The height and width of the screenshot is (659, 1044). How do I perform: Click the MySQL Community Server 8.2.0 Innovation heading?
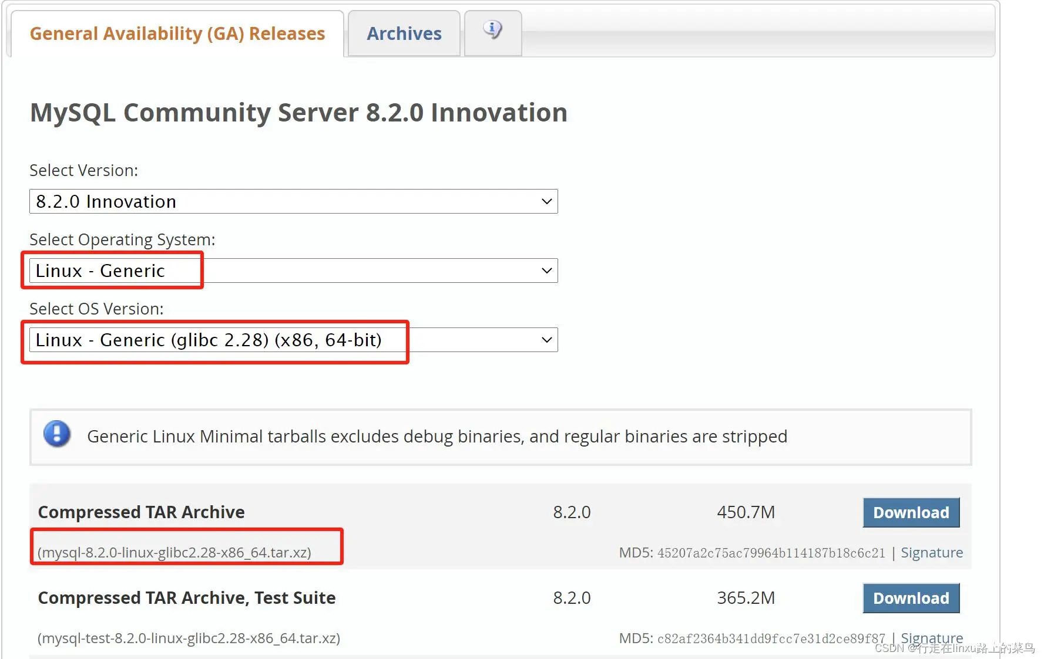pos(298,113)
